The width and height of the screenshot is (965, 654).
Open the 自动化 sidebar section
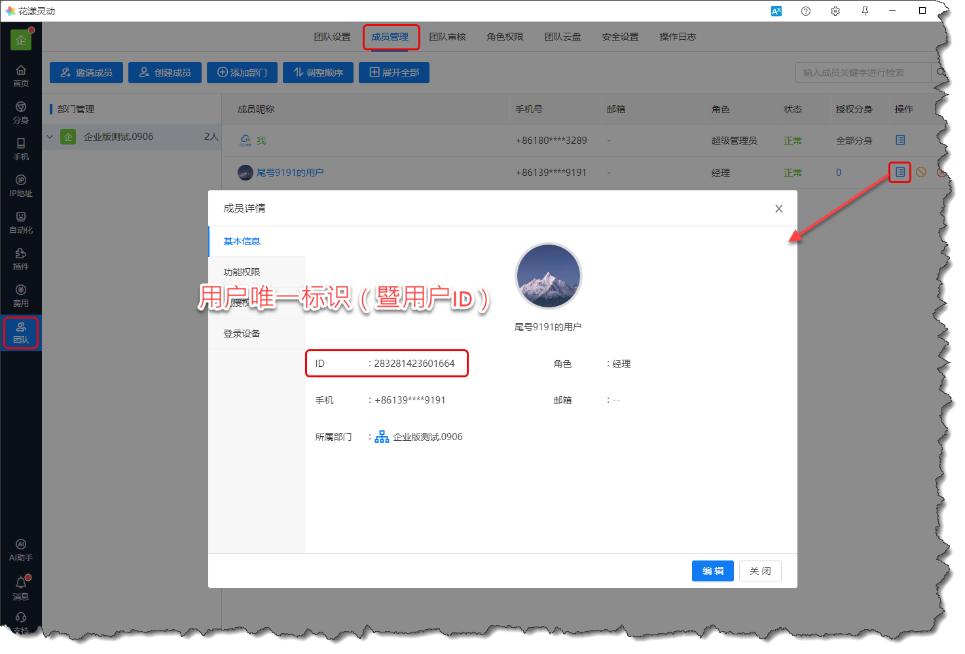21,222
